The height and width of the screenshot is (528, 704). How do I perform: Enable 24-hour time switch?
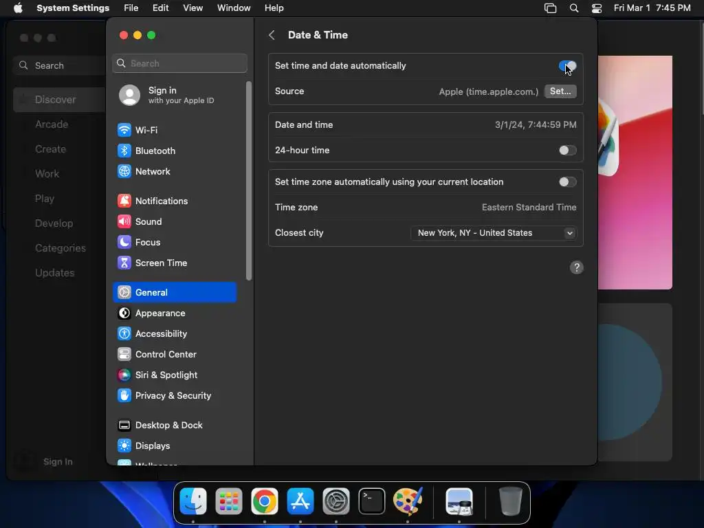tap(567, 151)
